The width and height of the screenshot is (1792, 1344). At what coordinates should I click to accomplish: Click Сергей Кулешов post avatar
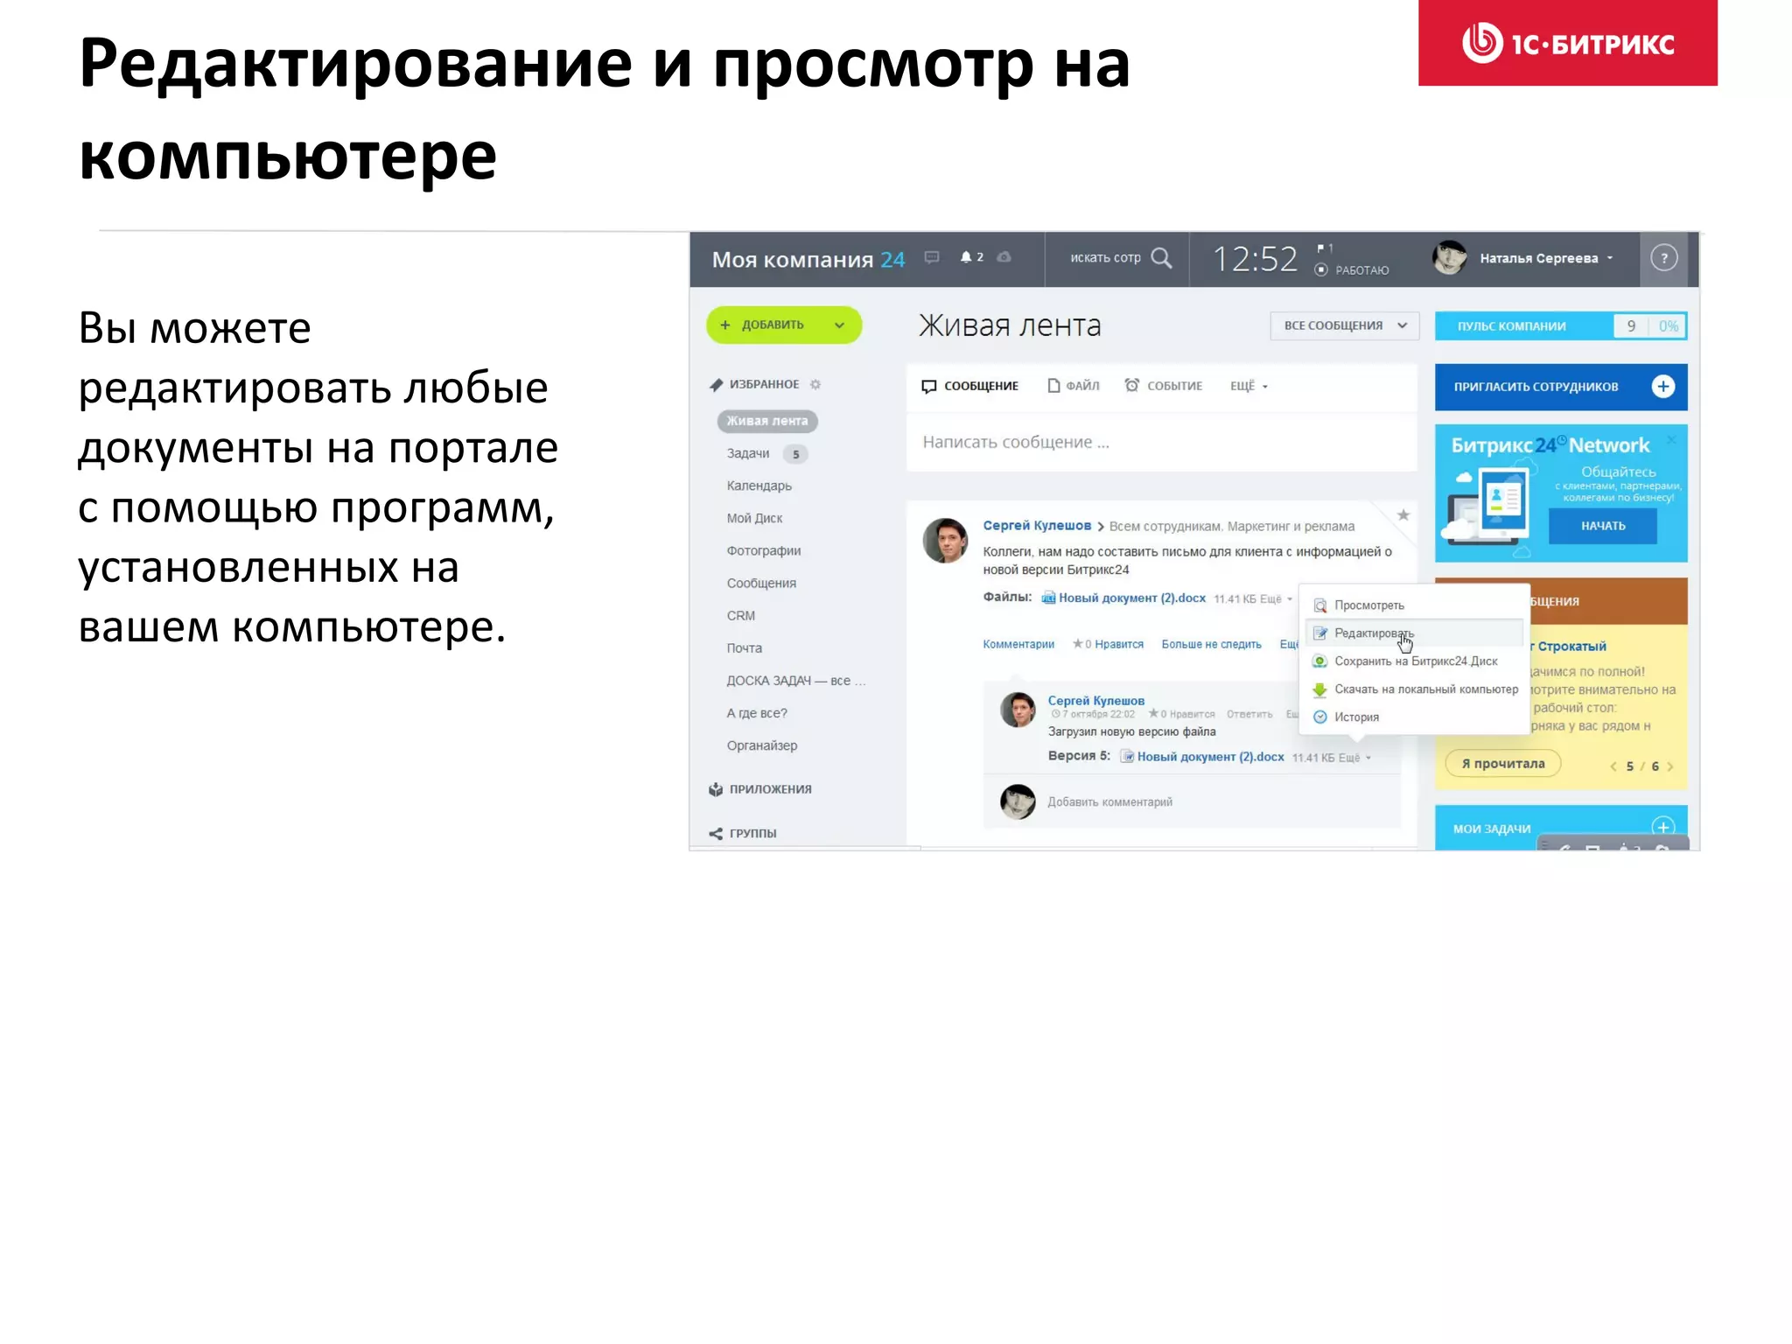[945, 540]
